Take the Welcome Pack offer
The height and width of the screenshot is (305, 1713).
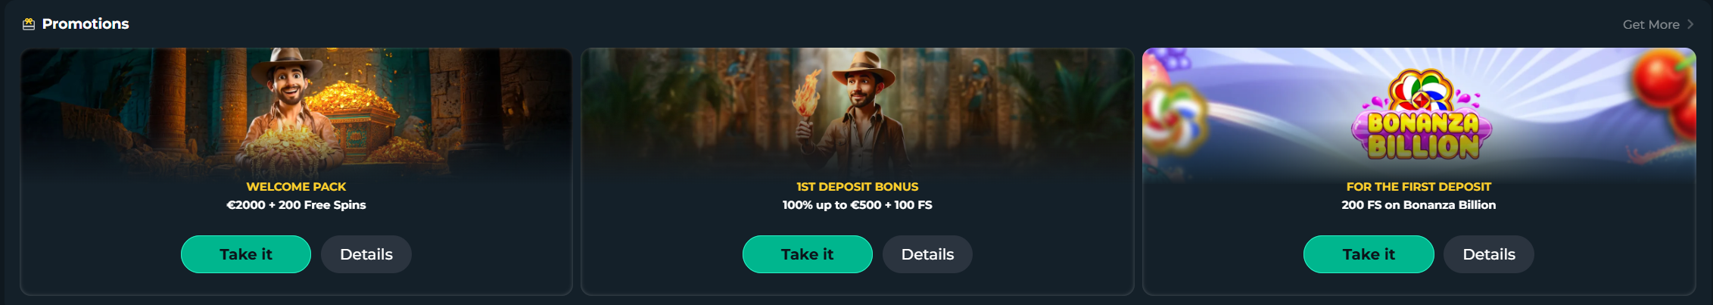coord(246,254)
